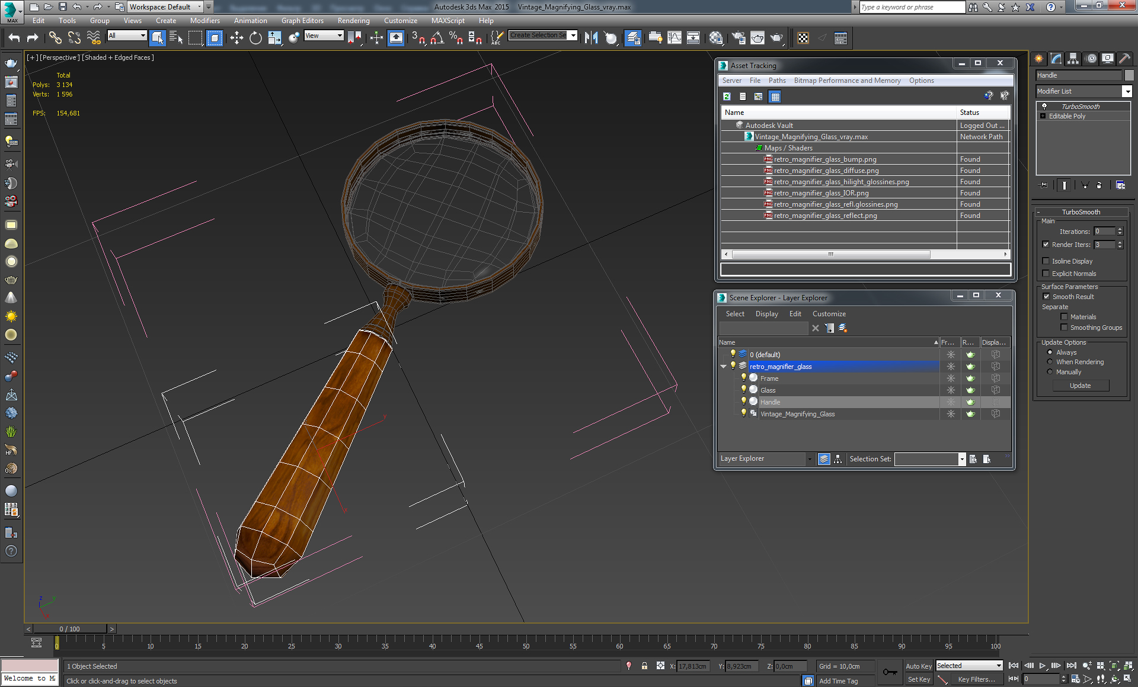Click the Mirror tool icon
The image size is (1138, 687).
[591, 38]
